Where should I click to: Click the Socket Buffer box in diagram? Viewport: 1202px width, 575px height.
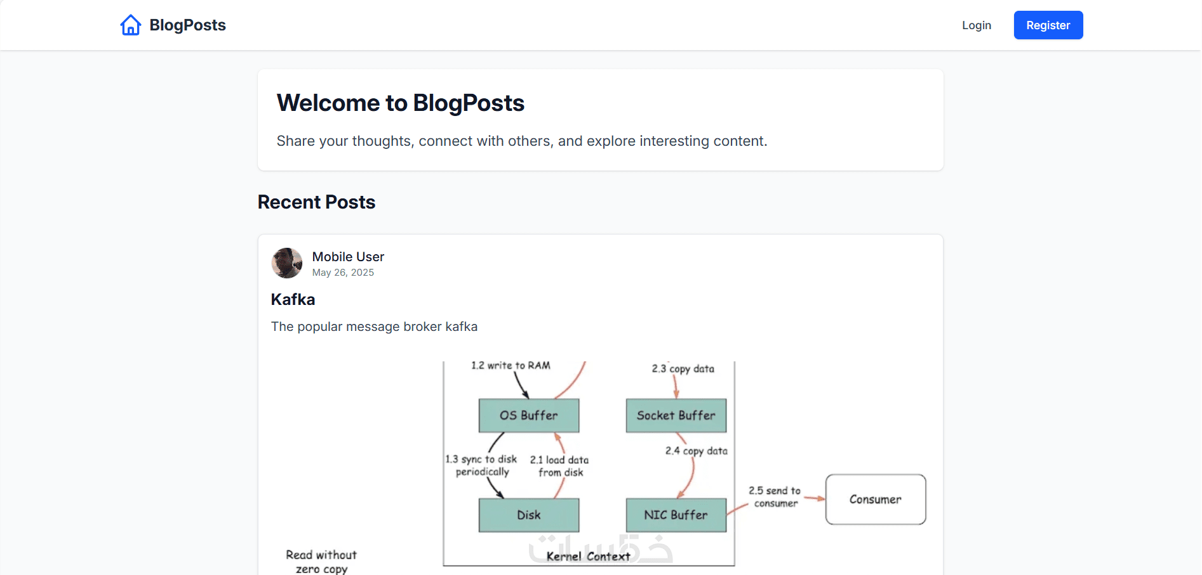coord(676,415)
